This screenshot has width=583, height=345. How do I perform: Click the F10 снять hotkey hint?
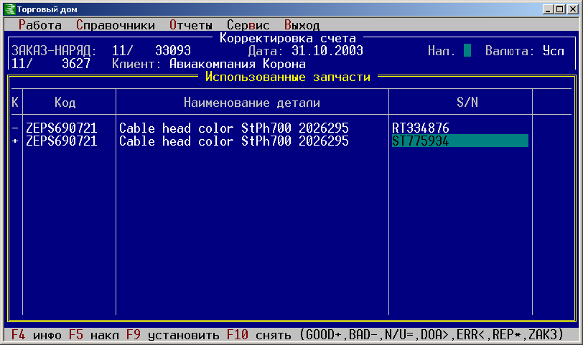[258, 335]
